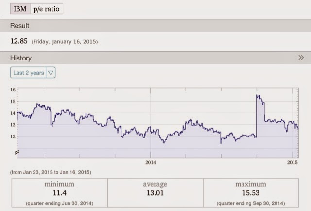Select the result value 12.85
311x211 pixels.
pos(19,41)
